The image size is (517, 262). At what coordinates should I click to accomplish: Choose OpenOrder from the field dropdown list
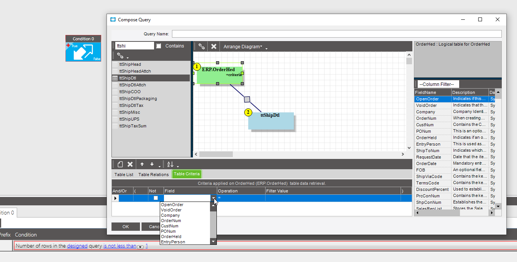[185, 205]
